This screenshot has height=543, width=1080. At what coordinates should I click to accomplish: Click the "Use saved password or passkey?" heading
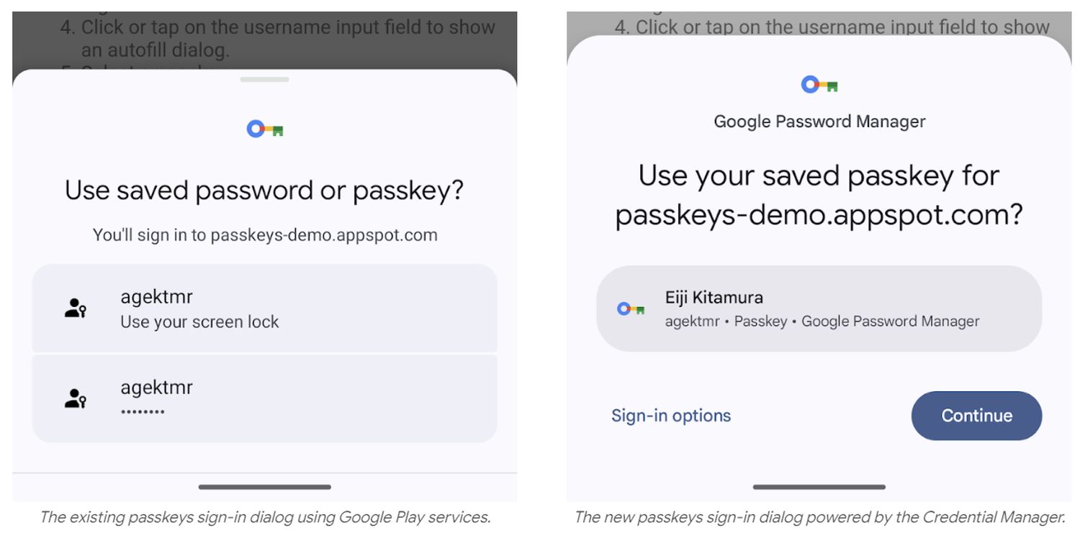(x=264, y=191)
